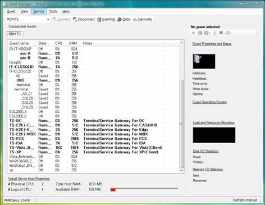265x205 pixels.
Task: Select the SQL2000_A guest row
Action: pyautogui.click(x=94, y=112)
